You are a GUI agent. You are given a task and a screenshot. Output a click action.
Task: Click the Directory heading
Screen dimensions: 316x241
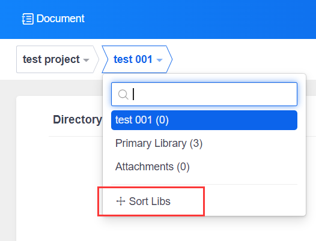(x=77, y=120)
